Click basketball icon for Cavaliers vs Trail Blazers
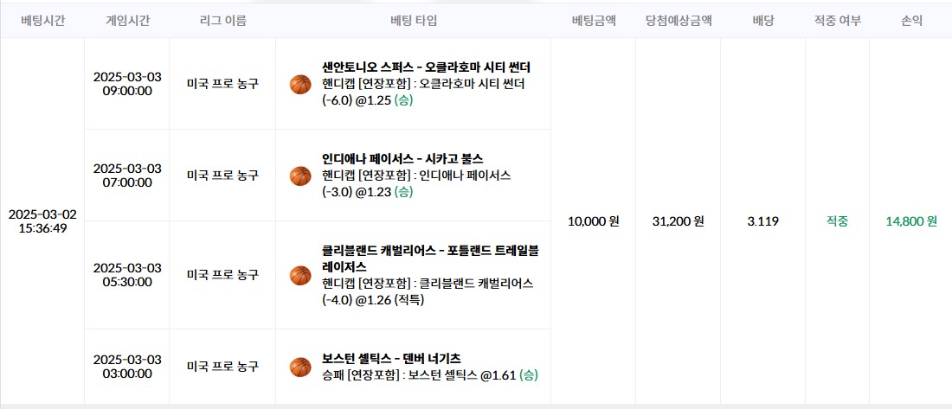 coord(300,276)
